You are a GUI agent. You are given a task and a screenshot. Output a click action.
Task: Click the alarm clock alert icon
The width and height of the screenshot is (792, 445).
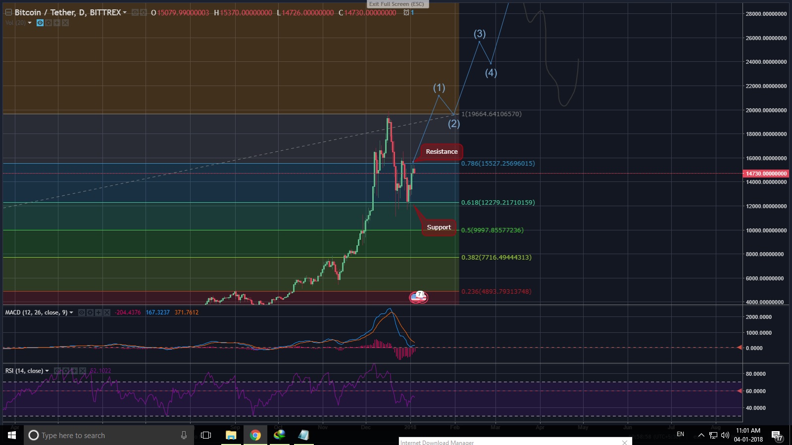406,13
